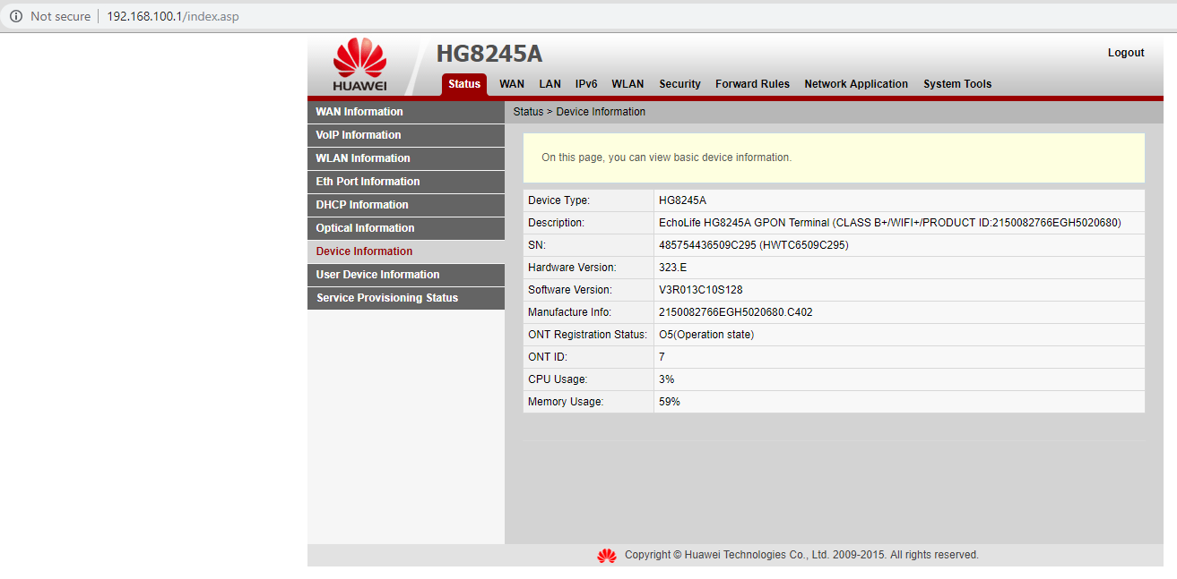Click the SN label
The width and height of the screenshot is (1177, 579).
(x=537, y=245)
